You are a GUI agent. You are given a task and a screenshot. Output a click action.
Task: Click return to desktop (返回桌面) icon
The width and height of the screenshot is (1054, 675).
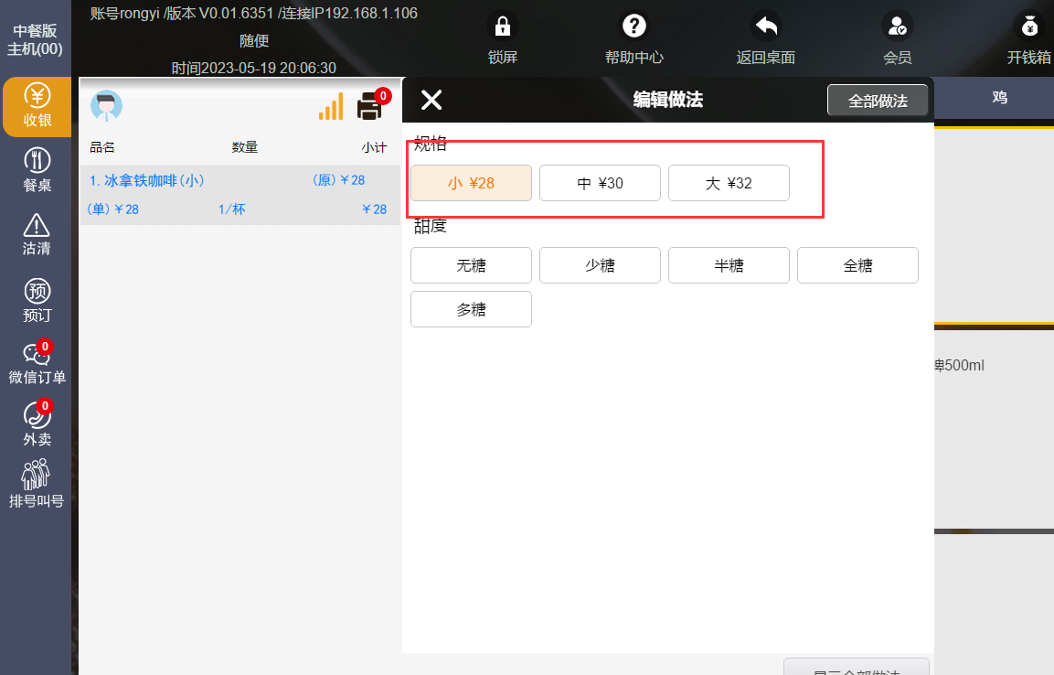(x=765, y=26)
